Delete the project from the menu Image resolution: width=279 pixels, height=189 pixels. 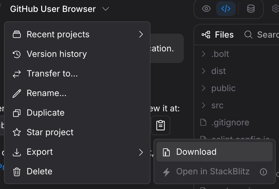pos(77,172)
